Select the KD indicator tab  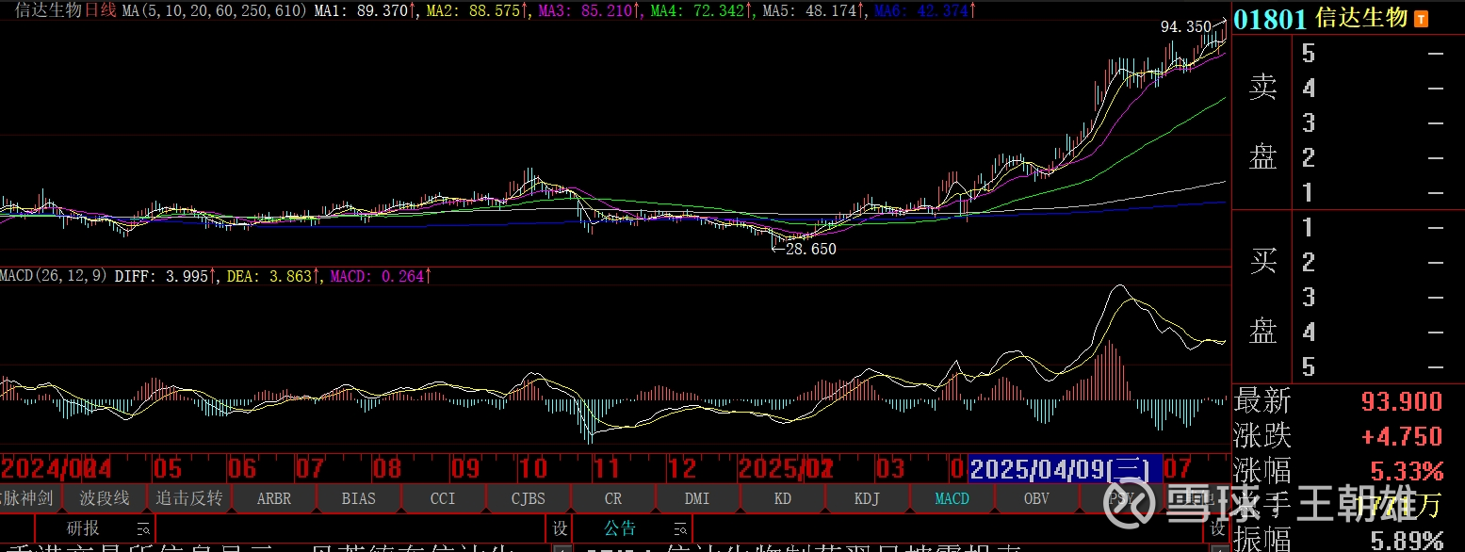coord(782,497)
